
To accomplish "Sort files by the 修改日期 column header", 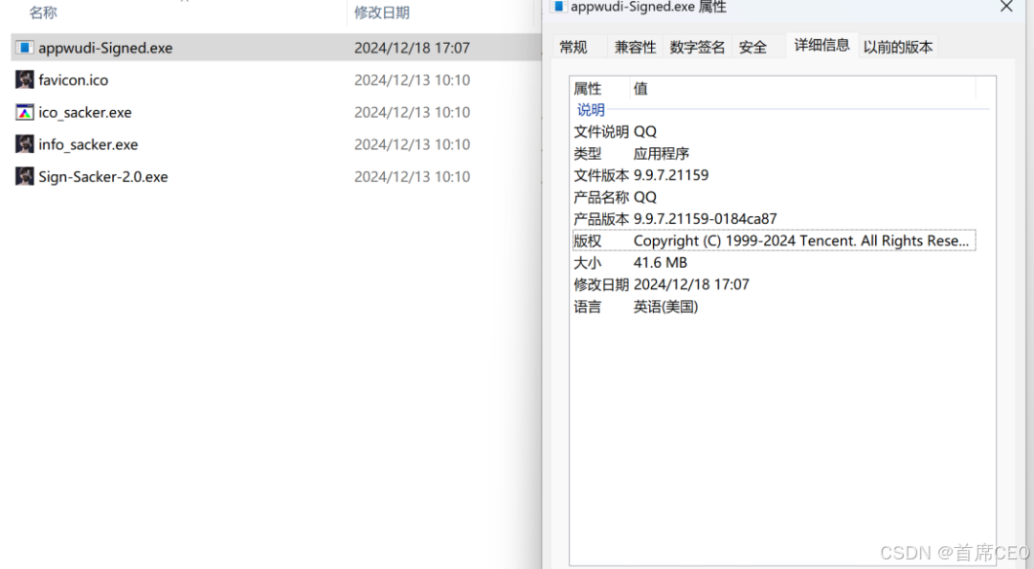I will pyautogui.click(x=382, y=12).
